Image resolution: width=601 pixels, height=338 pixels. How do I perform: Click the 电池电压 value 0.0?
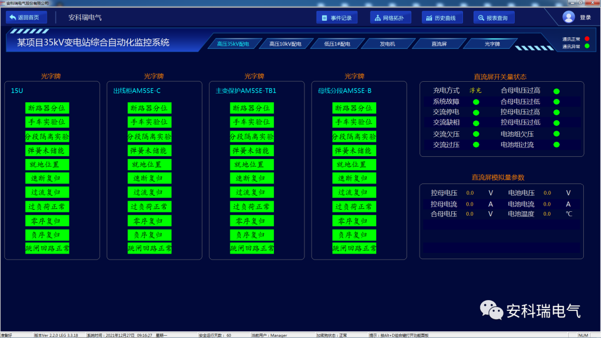point(548,193)
